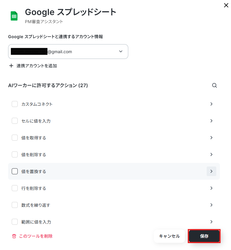Expand the 値を削除する chevron
This screenshot has height=250, width=231.
211,154
